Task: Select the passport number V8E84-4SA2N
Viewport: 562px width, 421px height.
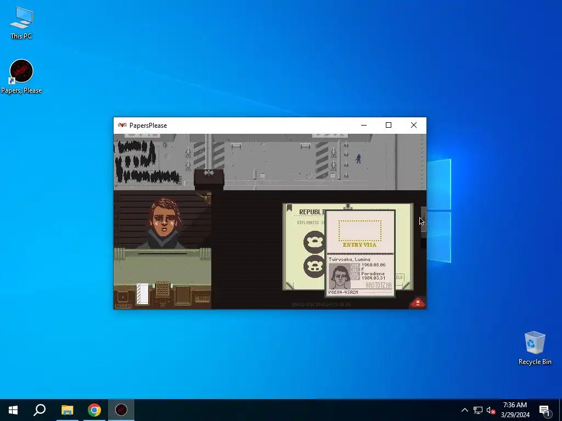Action: point(343,292)
